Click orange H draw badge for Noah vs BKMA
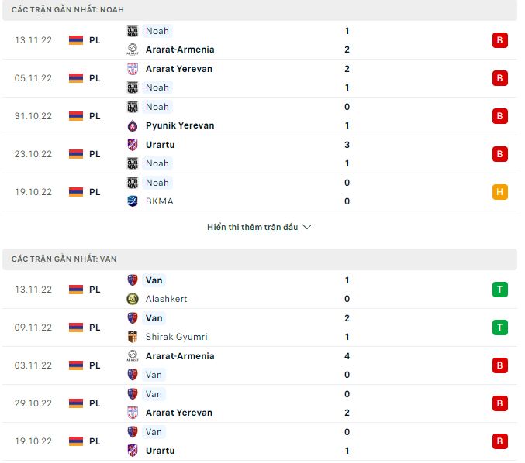The height and width of the screenshot is (463, 525). click(499, 192)
